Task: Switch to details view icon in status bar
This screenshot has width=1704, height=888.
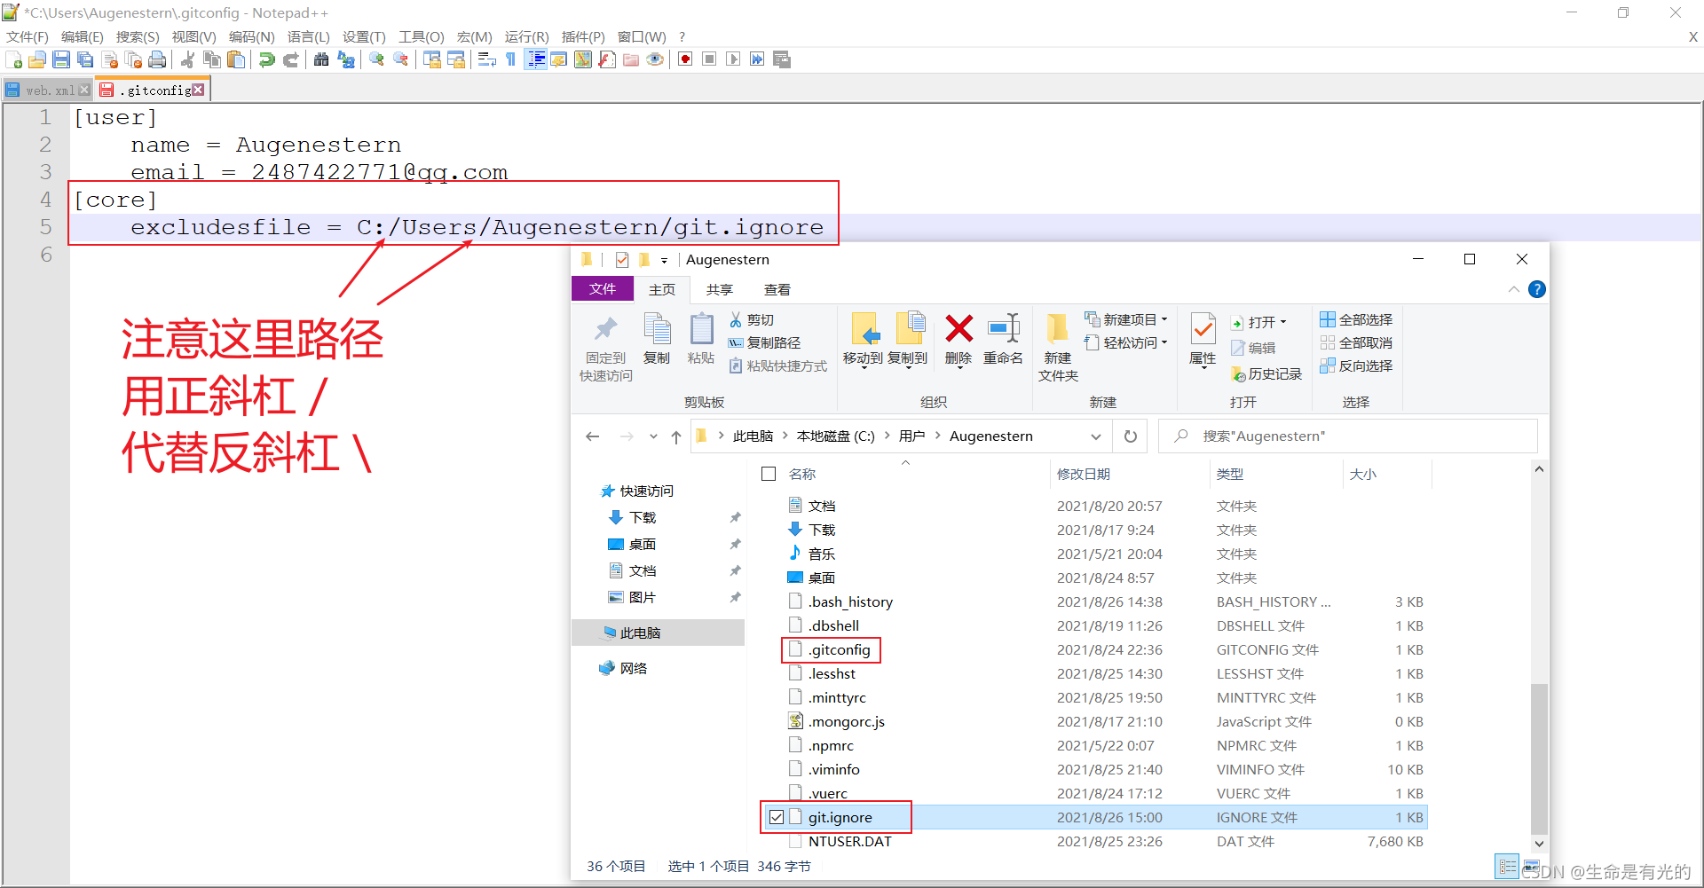Action: coord(1507,866)
